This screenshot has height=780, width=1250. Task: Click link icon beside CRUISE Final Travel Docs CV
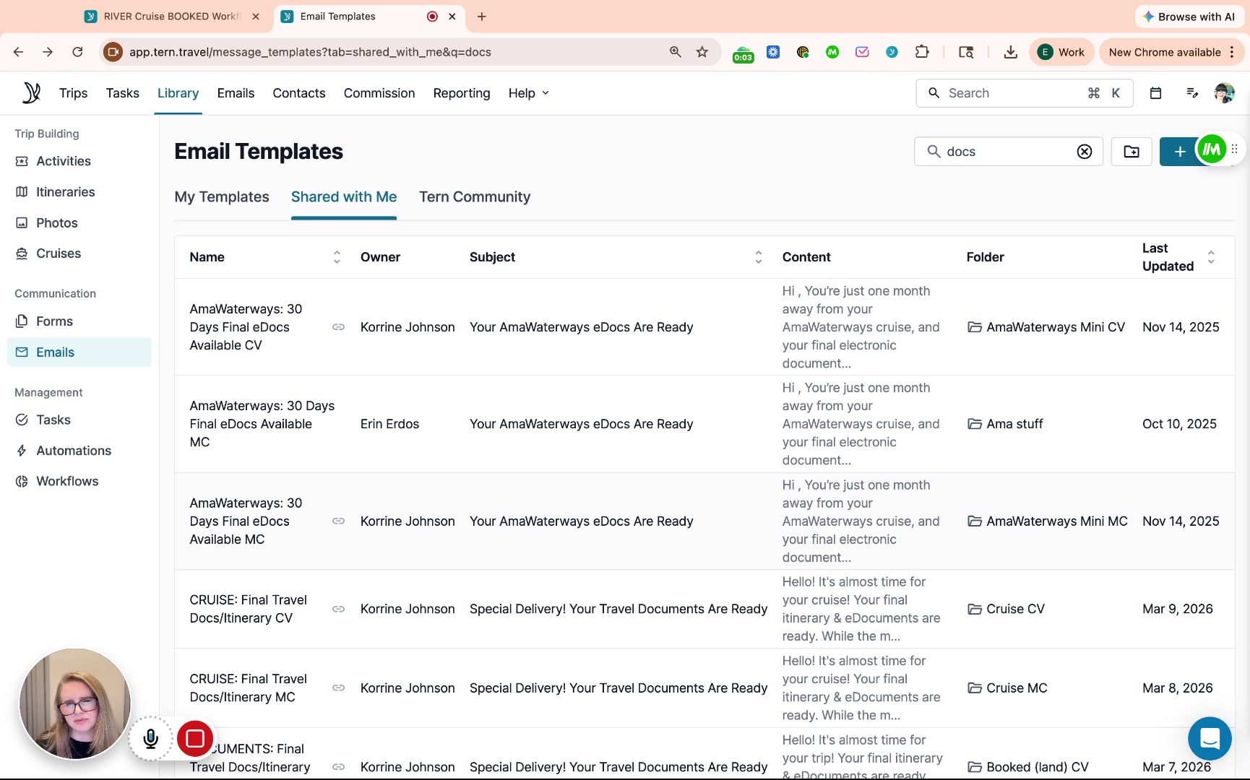(x=338, y=610)
